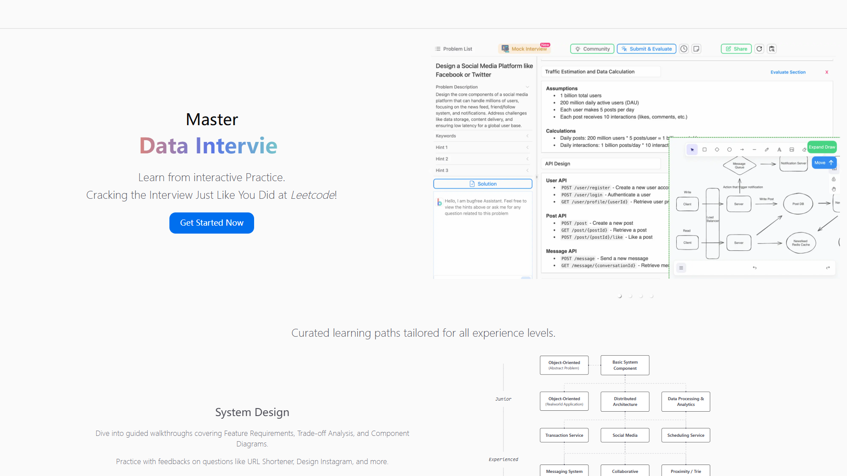Click the redo arrow in drawing canvas
847x476 pixels.
828,268
